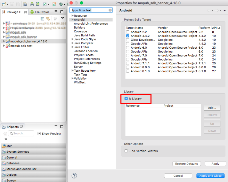Minimize the Snippets panel

tap(56, 126)
